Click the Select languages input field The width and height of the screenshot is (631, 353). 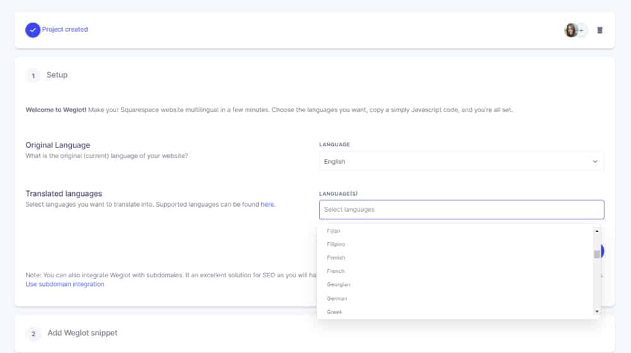pos(461,209)
